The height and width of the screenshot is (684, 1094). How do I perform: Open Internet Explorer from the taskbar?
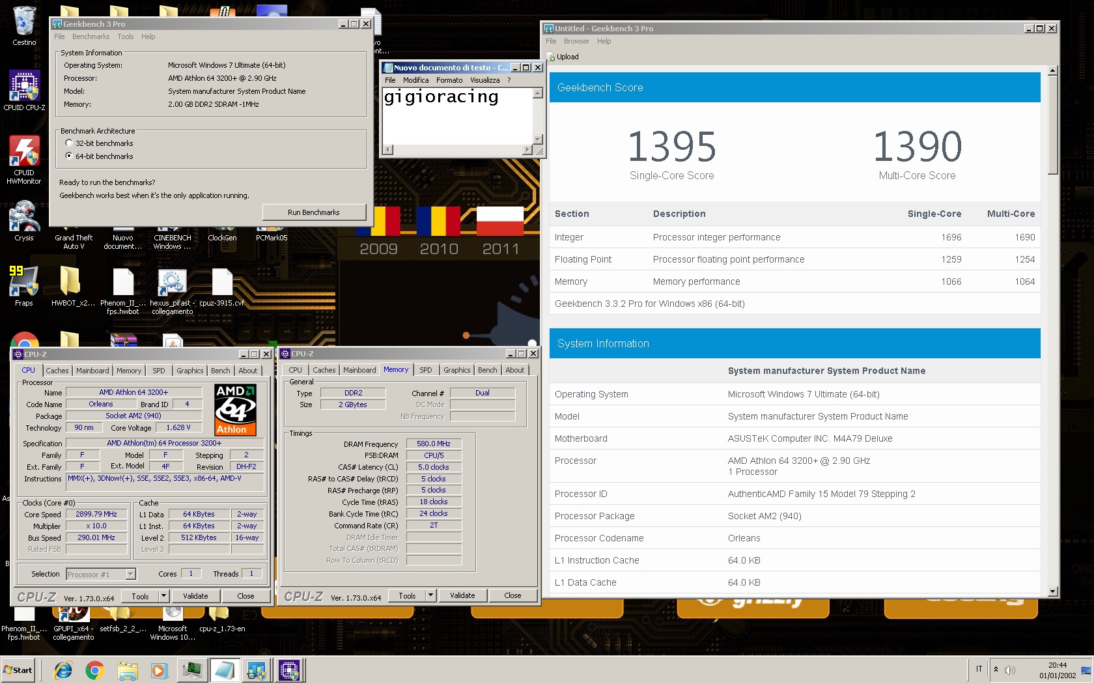[63, 670]
